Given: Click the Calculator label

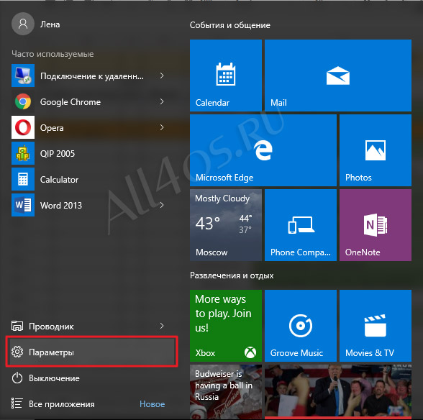Looking at the screenshot, I should 59,179.
